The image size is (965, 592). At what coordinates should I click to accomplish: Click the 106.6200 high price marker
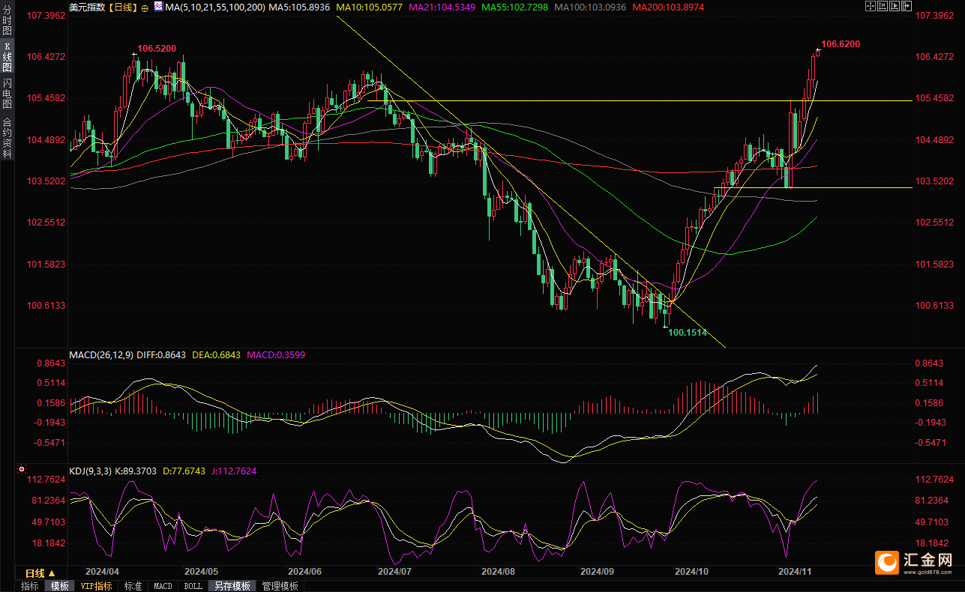click(x=841, y=44)
